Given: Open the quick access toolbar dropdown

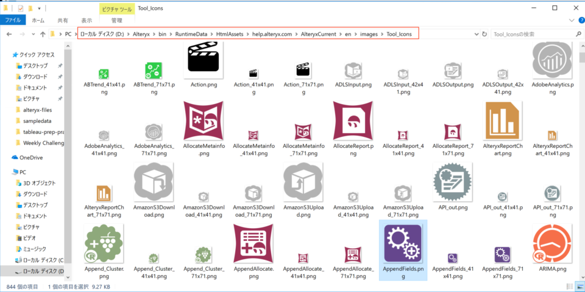Looking at the screenshot, I should (39, 8).
